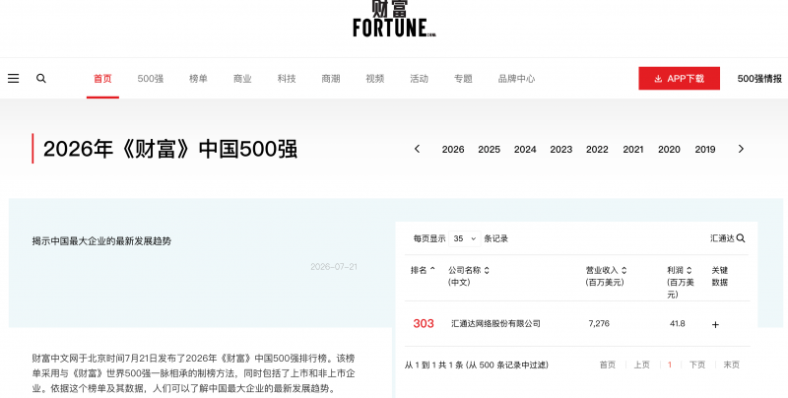Select year 2019 in the year list

coord(705,150)
